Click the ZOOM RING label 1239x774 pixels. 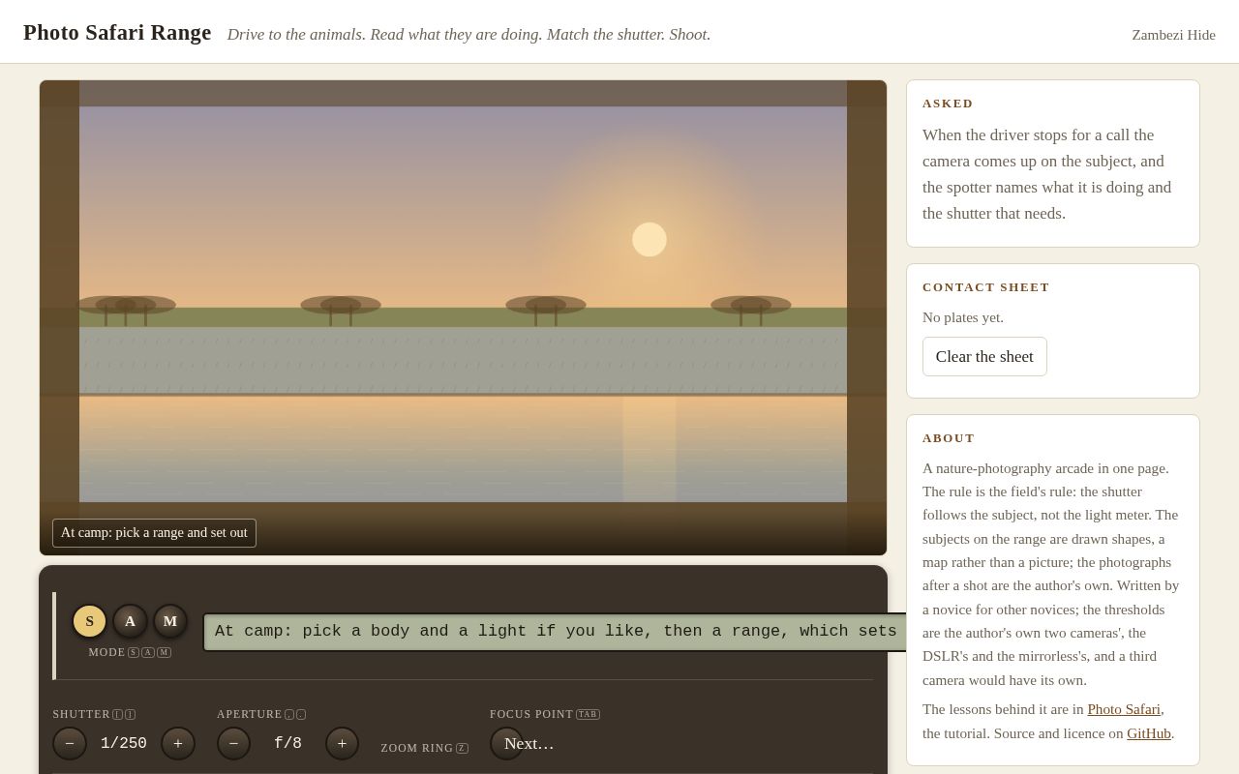[x=416, y=748]
